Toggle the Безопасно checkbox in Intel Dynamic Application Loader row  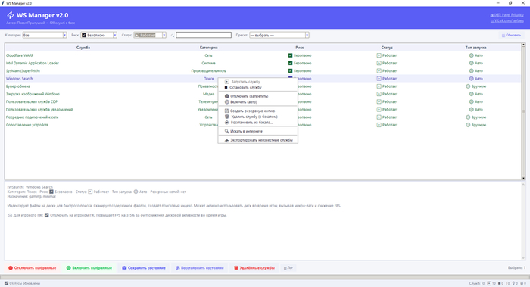click(290, 63)
